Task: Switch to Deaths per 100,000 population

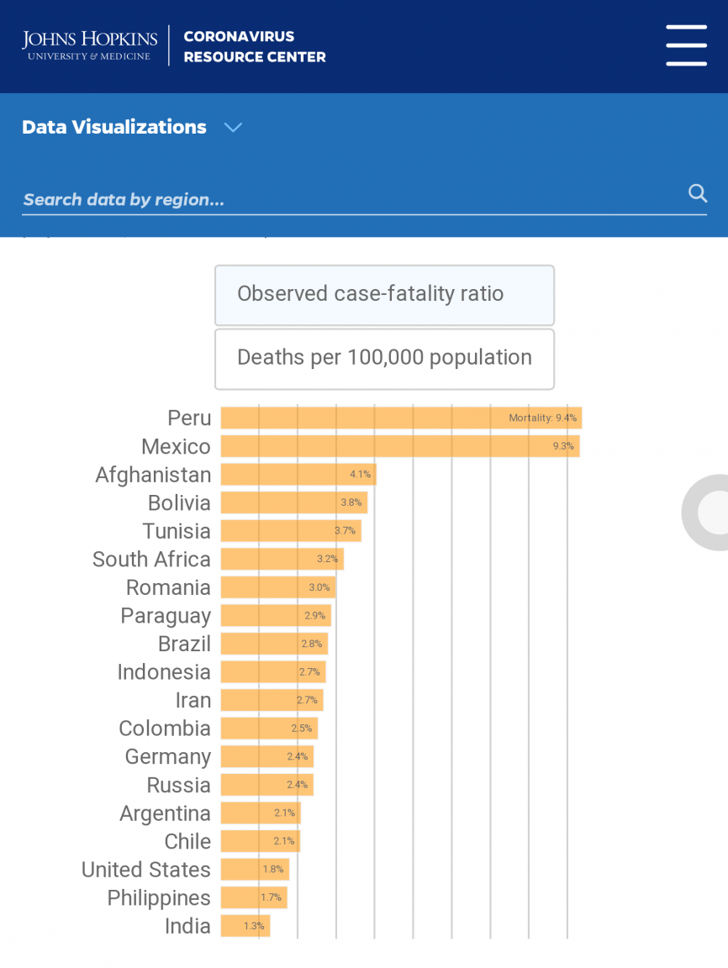Action: pyautogui.click(x=384, y=359)
